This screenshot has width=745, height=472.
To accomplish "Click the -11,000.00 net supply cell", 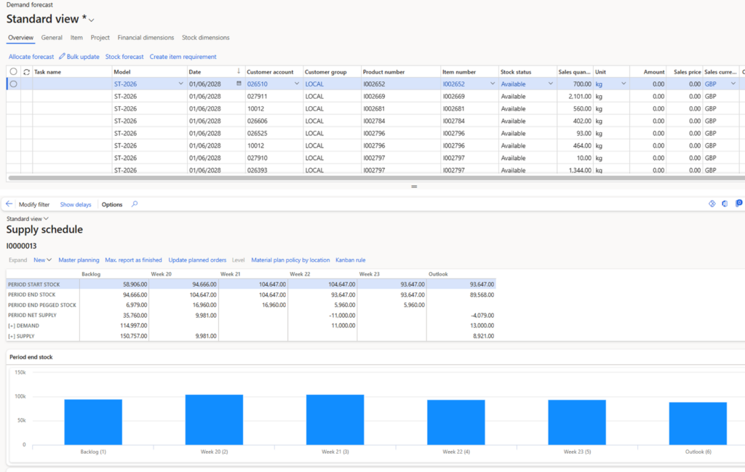I will 322,316.
